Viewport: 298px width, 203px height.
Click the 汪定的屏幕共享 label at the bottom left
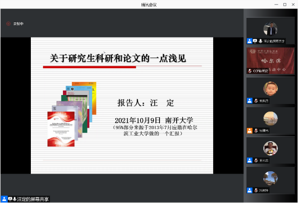coord(33,199)
